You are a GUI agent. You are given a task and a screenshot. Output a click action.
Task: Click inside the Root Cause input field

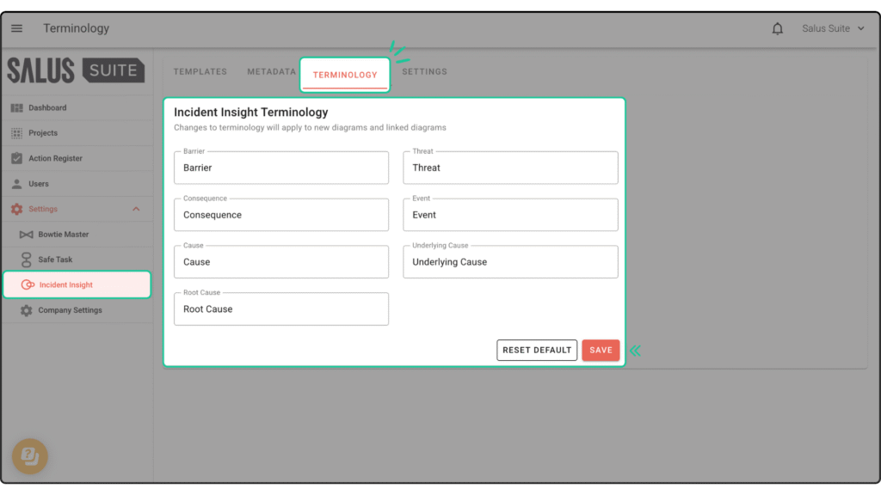pyautogui.click(x=280, y=309)
